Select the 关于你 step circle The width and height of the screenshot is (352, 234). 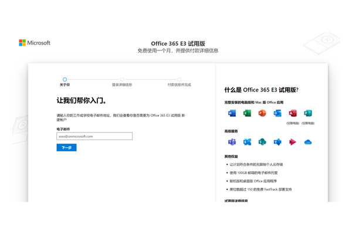click(x=65, y=79)
